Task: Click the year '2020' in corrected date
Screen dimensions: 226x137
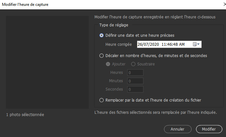Action: tap(154, 44)
